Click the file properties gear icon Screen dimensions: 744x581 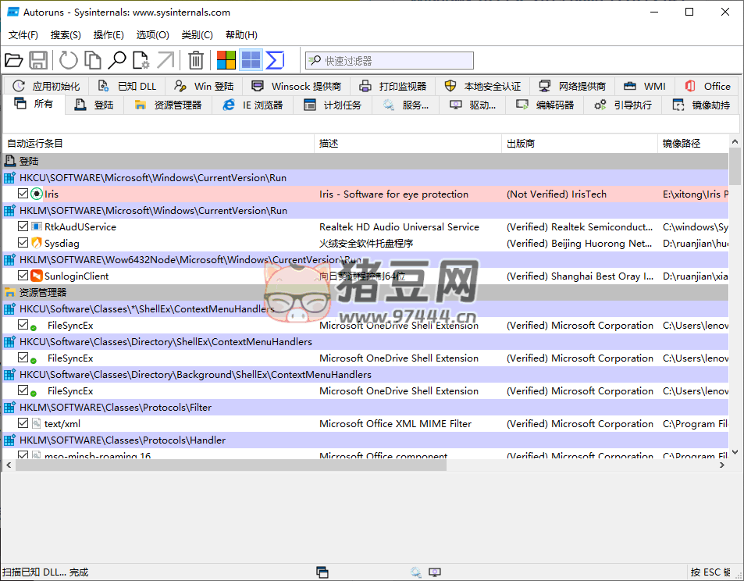pyautogui.click(x=141, y=60)
